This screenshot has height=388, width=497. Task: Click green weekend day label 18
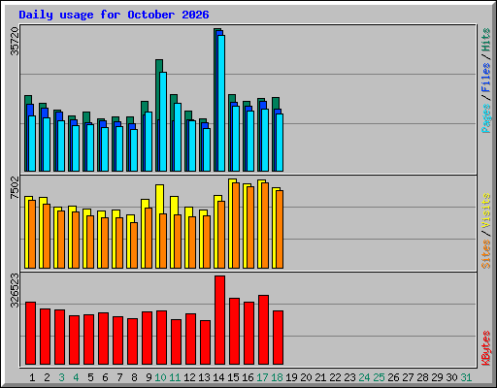pos(277,377)
